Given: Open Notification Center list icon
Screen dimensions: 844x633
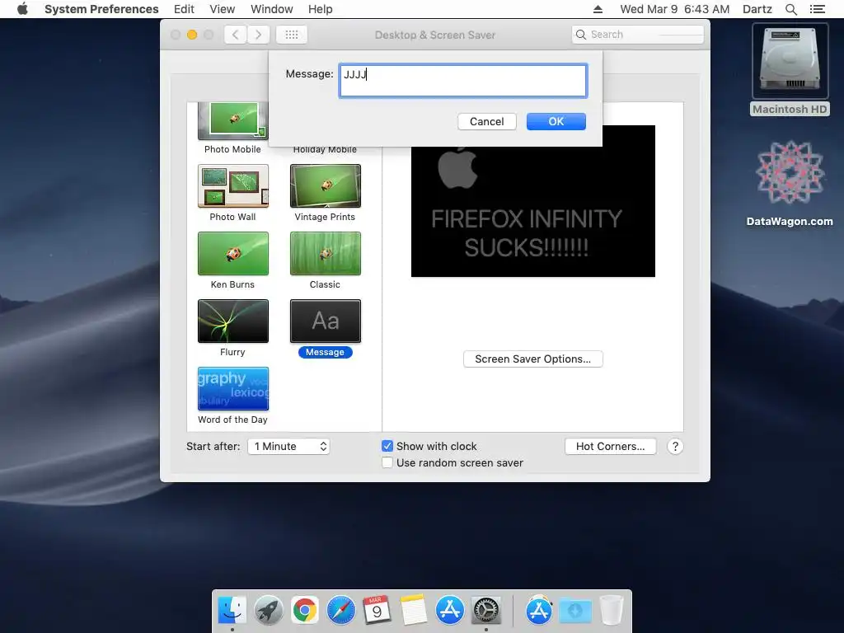Looking at the screenshot, I should point(817,9).
